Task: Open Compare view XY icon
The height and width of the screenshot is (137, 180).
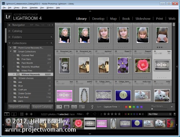Action: [x=74, y=107]
